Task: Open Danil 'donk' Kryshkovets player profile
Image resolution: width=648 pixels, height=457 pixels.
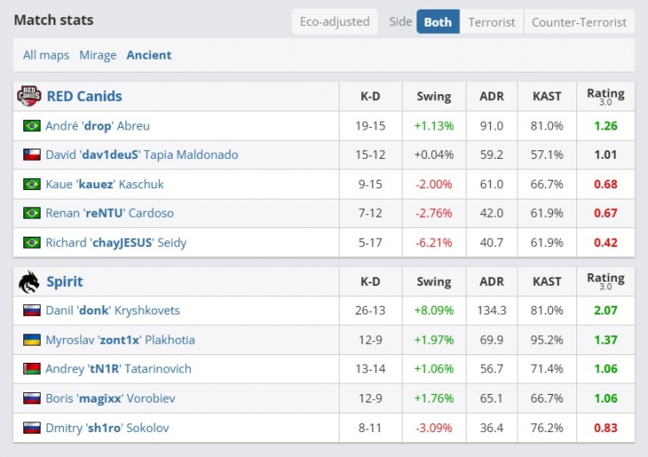Action: [x=112, y=310]
